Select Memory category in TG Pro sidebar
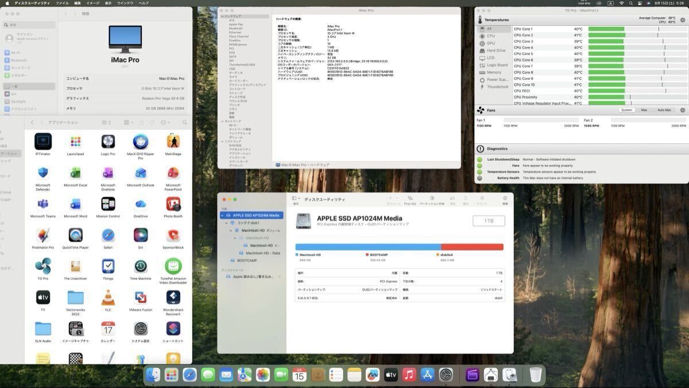This screenshot has width=689, height=388. [494, 72]
